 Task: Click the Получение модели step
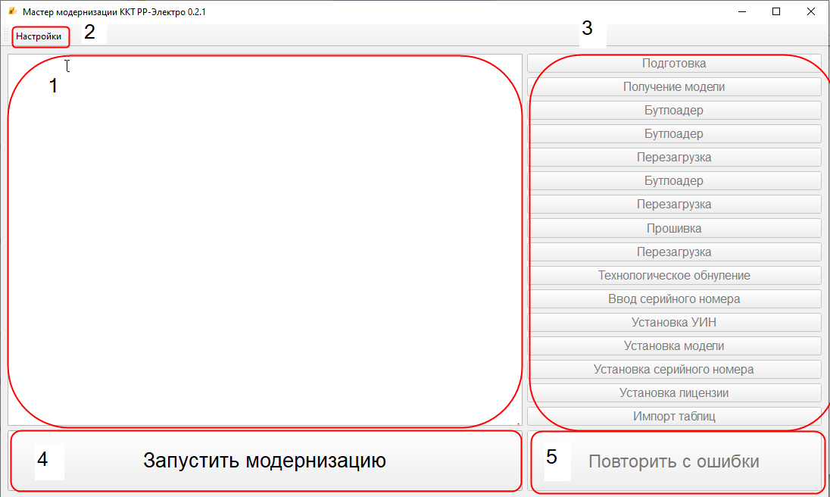point(674,87)
